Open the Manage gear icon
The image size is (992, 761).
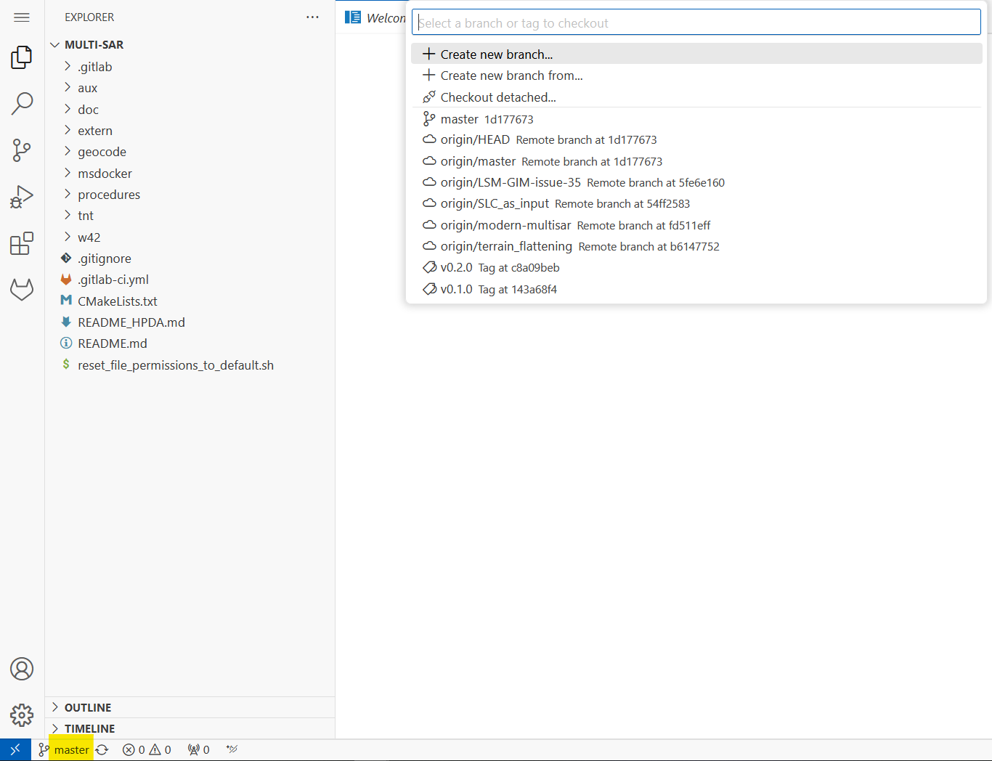(22, 715)
